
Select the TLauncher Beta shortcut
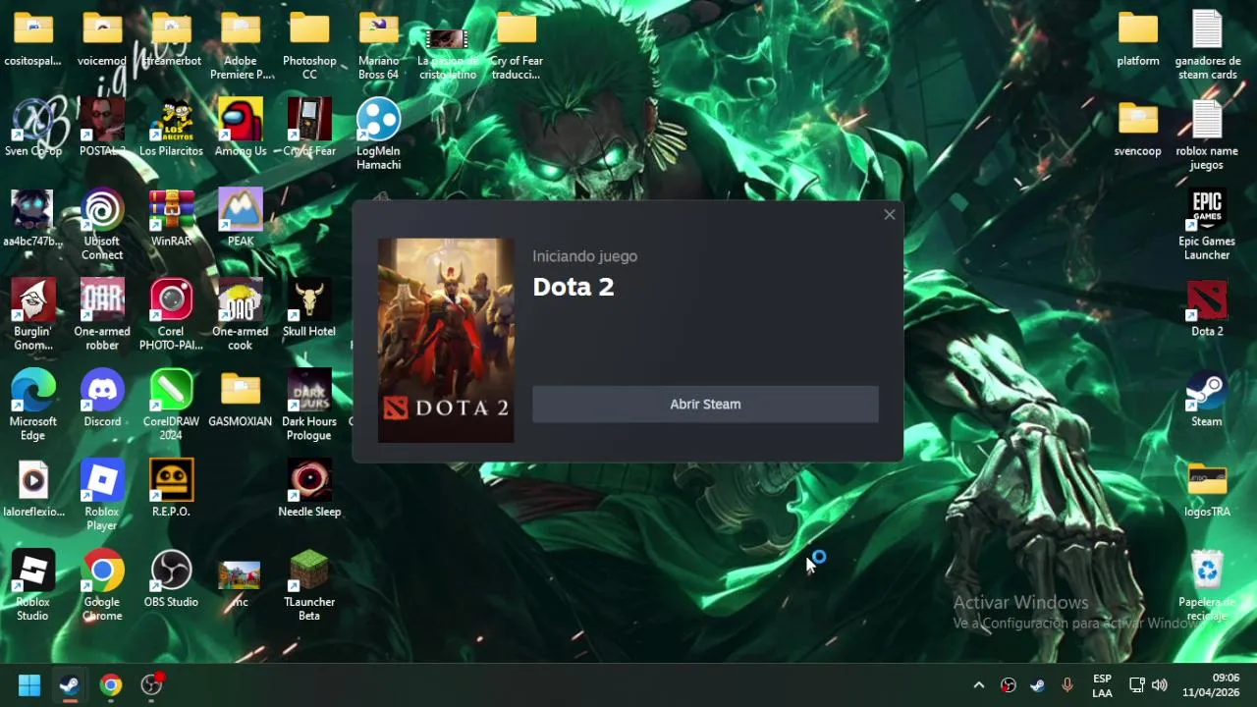point(309,586)
